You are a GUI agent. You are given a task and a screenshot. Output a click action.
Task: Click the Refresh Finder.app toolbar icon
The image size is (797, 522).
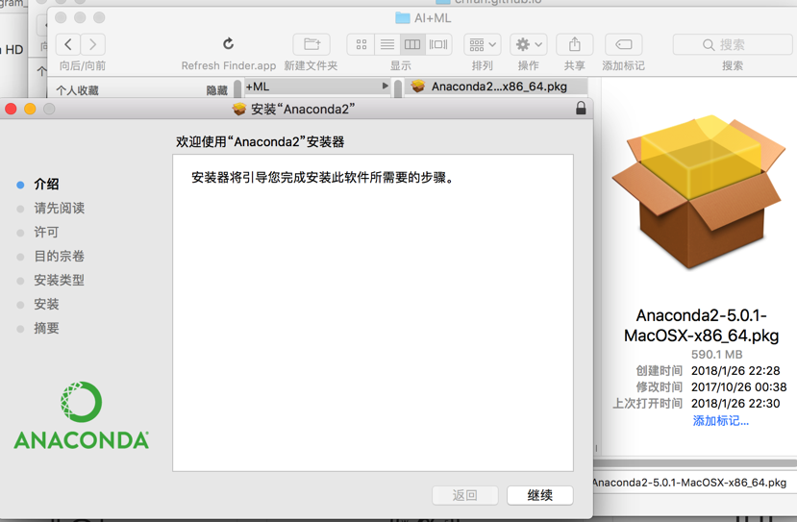(x=228, y=44)
